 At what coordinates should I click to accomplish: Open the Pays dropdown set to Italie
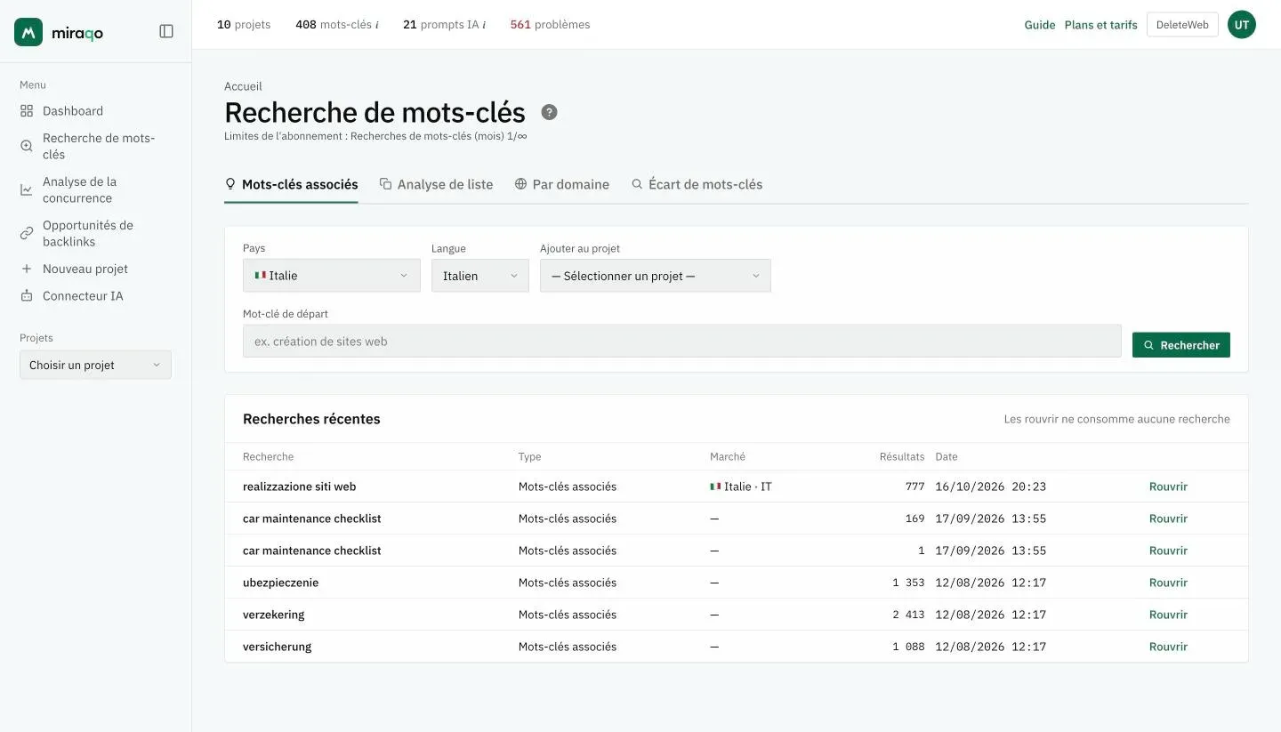[x=332, y=276]
